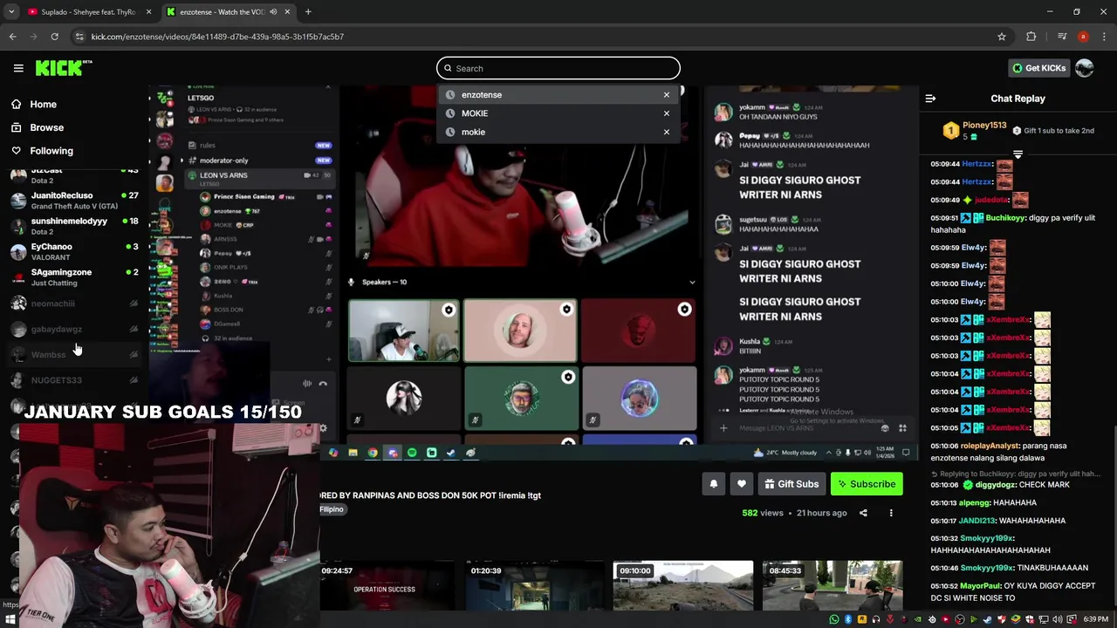Reload the page
This screenshot has width=1117, height=628.
(54, 37)
